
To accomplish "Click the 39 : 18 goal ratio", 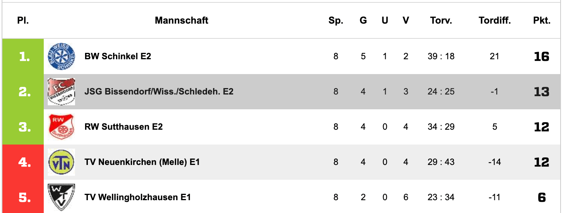I will pyautogui.click(x=441, y=56).
